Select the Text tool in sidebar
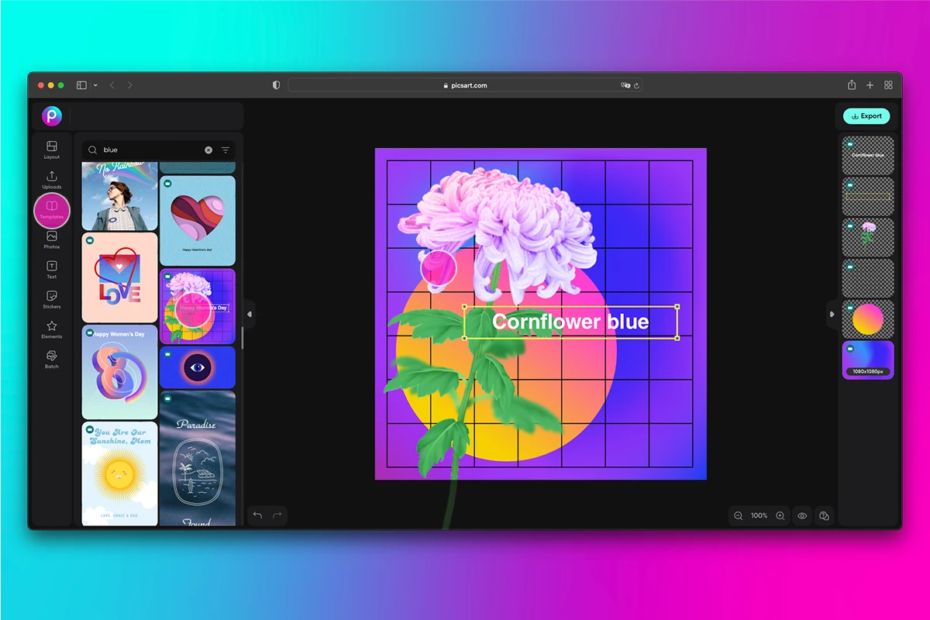Image resolution: width=930 pixels, height=620 pixels. point(51,270)
